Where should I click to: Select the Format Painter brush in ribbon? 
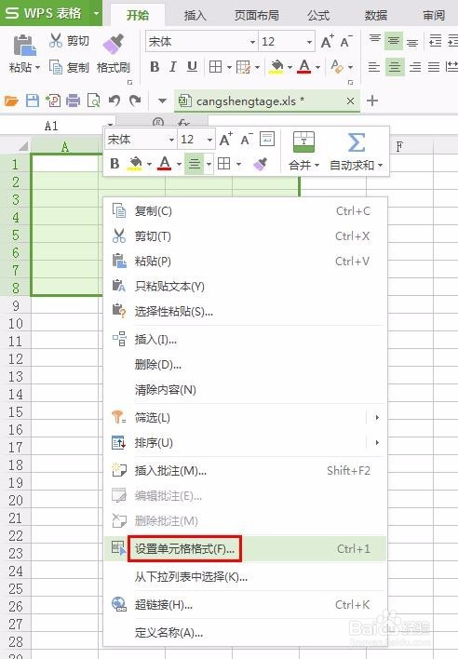click(113, 44)
